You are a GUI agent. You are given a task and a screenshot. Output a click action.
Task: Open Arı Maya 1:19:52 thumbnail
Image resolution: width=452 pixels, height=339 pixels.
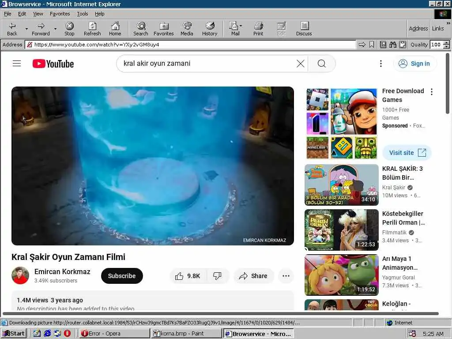point(341,275)
